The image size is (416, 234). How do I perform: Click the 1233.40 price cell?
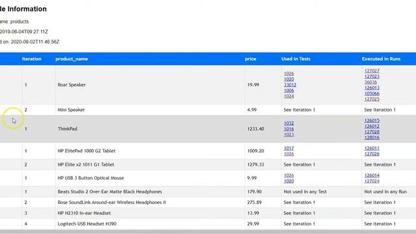click(x=263, y=129)
